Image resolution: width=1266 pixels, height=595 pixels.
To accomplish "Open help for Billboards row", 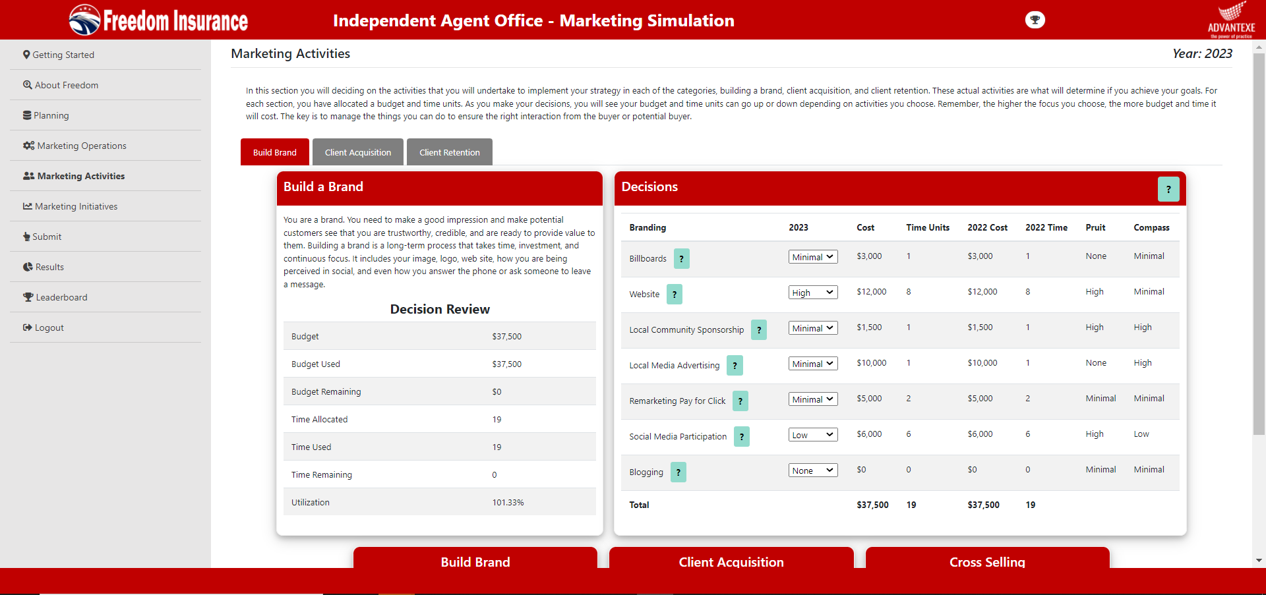I will (681, 259).
